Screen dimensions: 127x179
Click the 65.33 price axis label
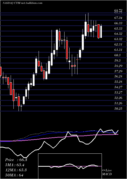[x=118, y=28]
